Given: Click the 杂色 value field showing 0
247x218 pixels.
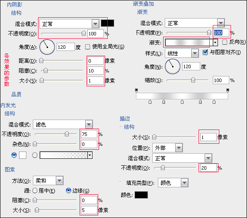Looking at the screenshot, I should (89, 144).
